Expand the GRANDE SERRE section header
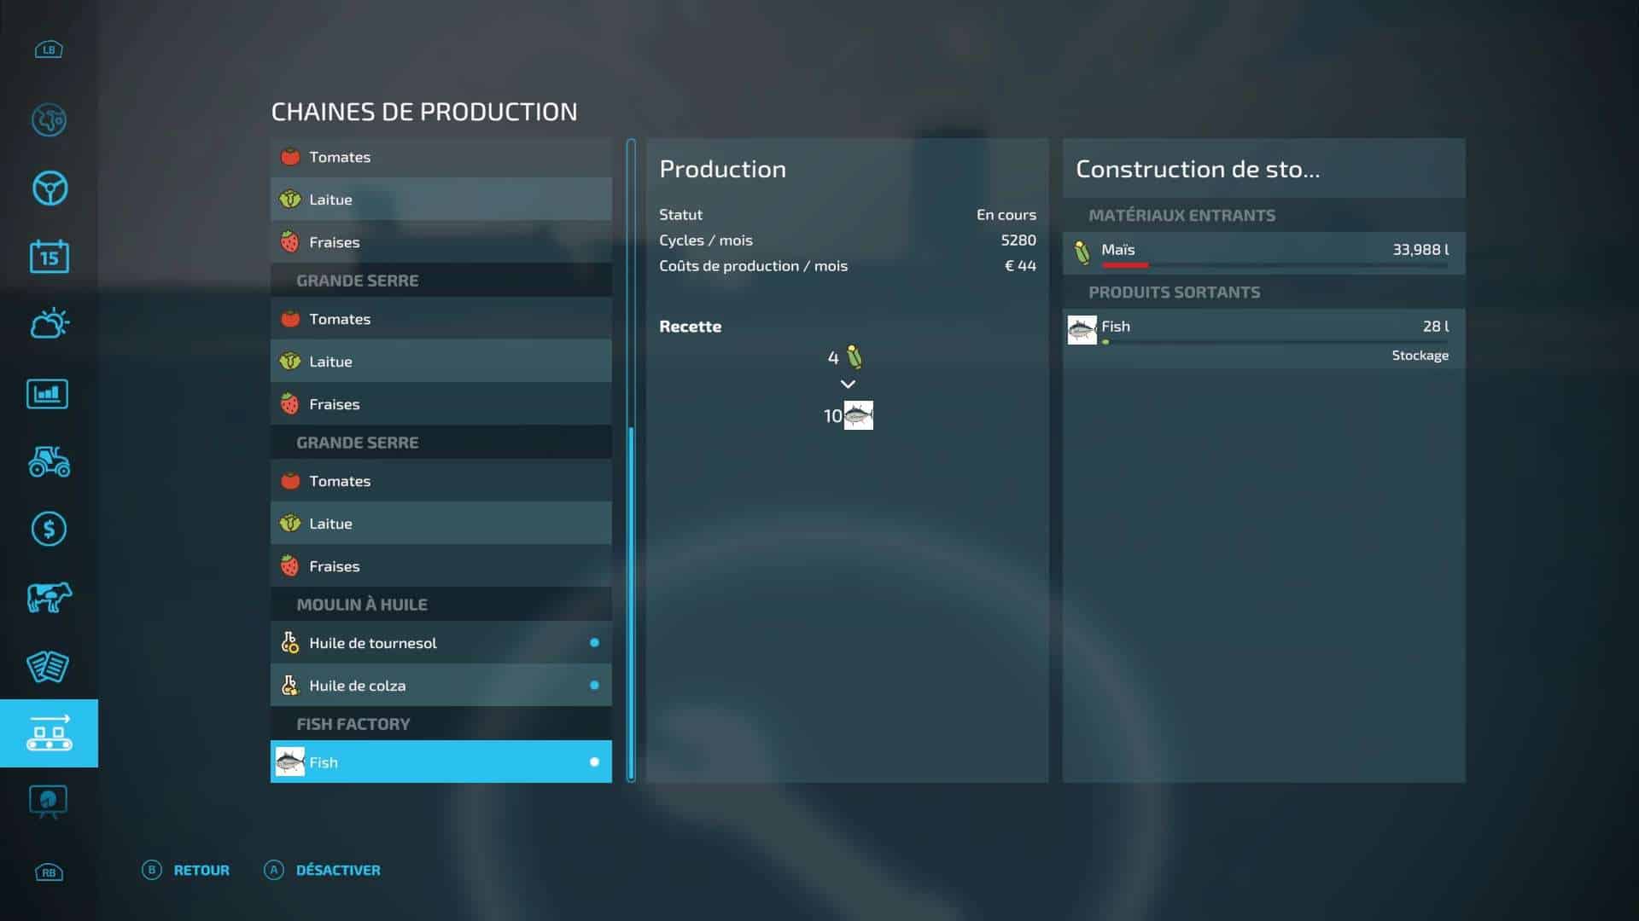This screenshot has height=921, width=1639. [440, 280]
